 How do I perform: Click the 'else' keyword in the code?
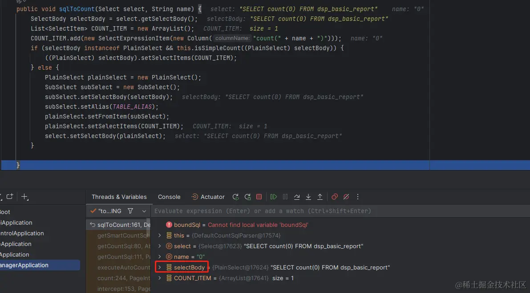(x=45, y=68)
